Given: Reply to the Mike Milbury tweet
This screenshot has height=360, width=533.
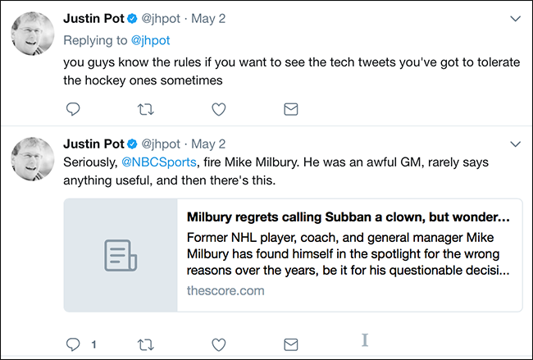Looking at the screenshot, I should click(72, 344).
